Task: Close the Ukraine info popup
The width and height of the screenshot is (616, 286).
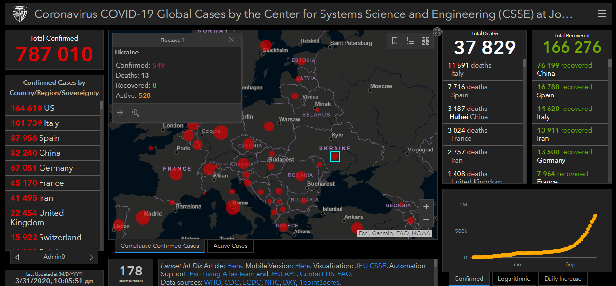Action: coord(232,40)
